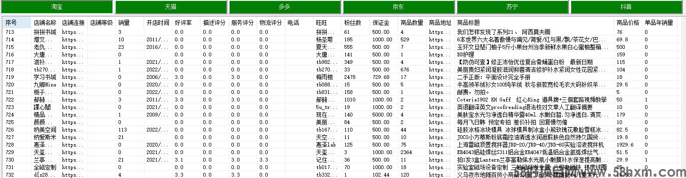Sort by 商品价格 column header
This screenshot has height=178, width=686.
[628, 23]
